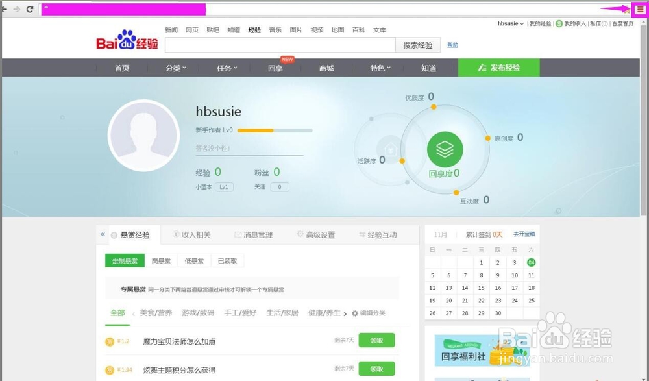
Task: Click the 搜索经验 search button
Action: click(x=418, y=45)
